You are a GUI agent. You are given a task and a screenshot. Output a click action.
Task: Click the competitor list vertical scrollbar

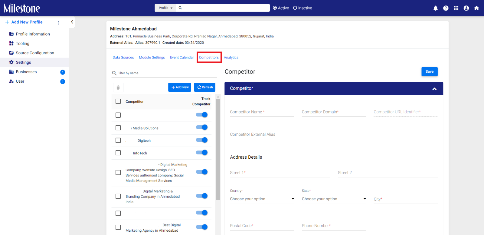[x=218, y=149]
